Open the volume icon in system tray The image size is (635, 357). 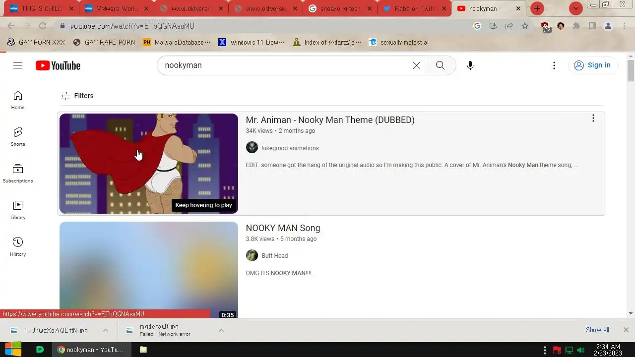[x=580, y=350]
